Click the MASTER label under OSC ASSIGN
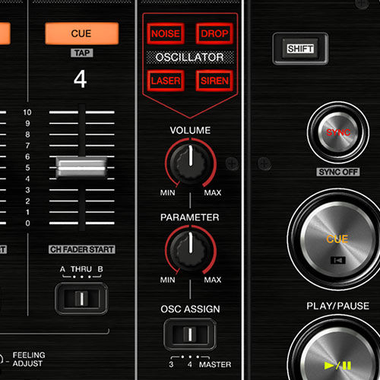380x380 pixels. 215,364
